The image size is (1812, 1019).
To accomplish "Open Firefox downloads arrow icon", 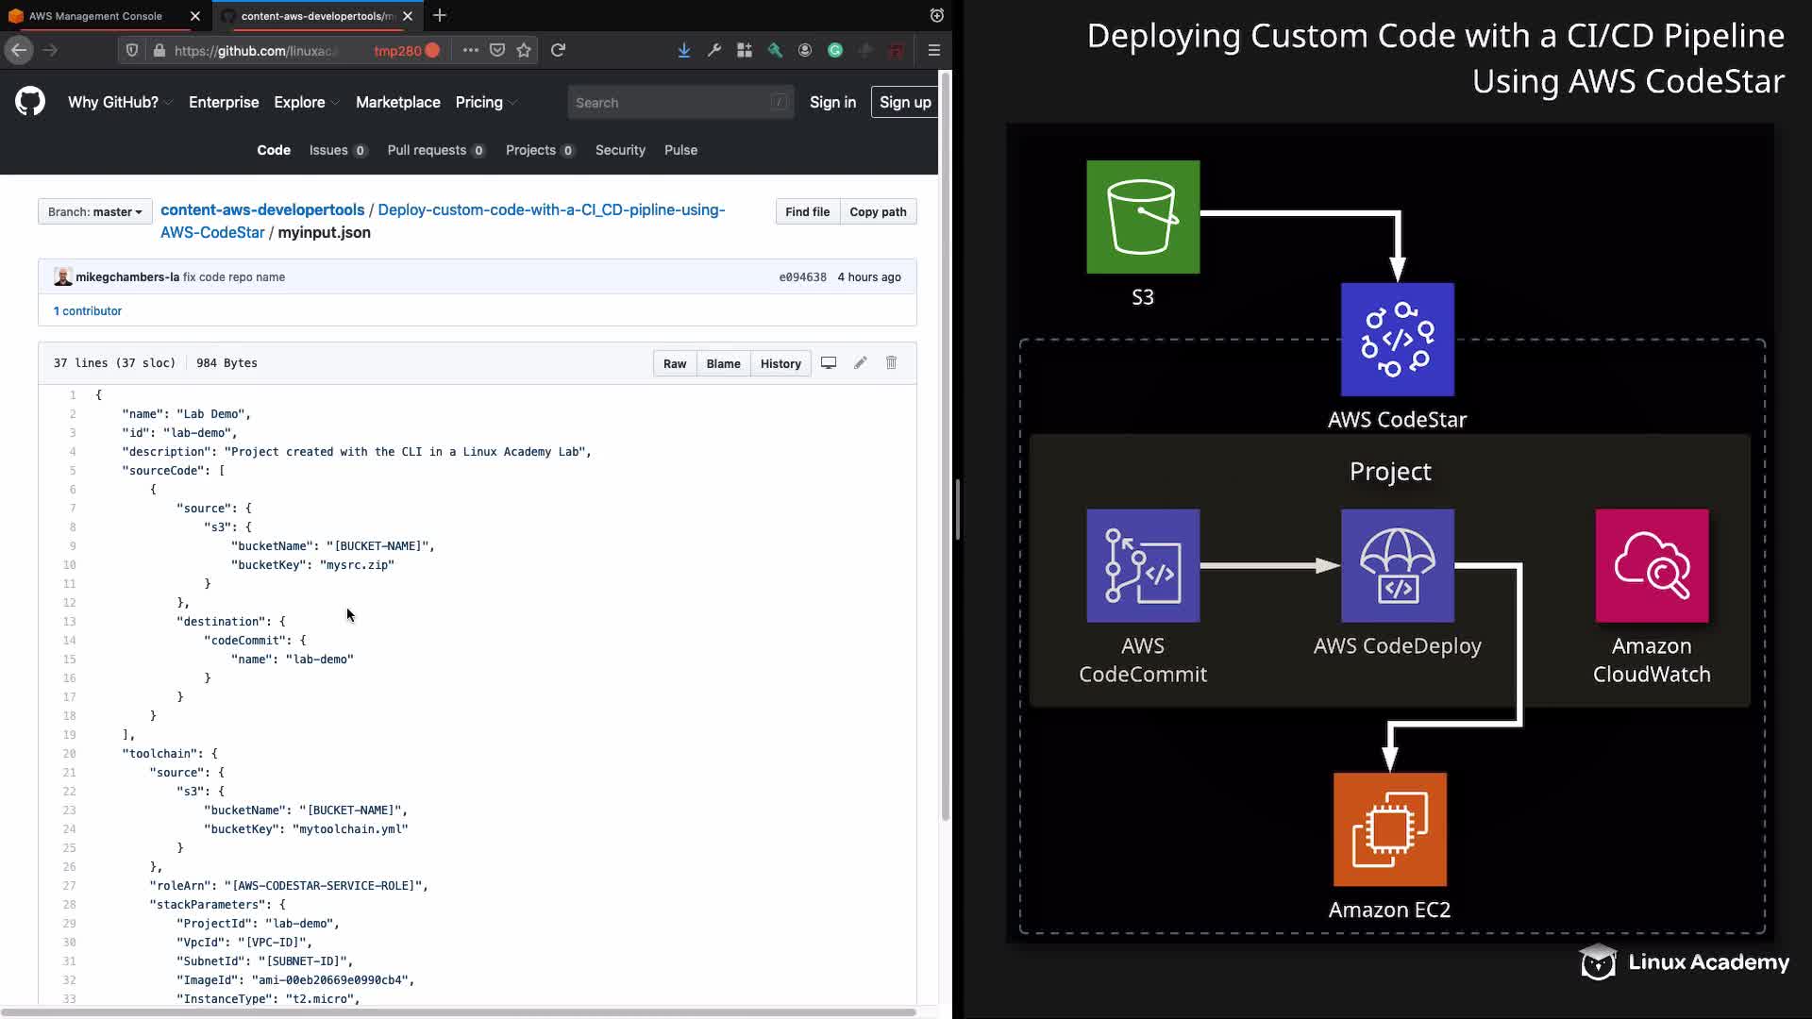I will click(684, 51).
